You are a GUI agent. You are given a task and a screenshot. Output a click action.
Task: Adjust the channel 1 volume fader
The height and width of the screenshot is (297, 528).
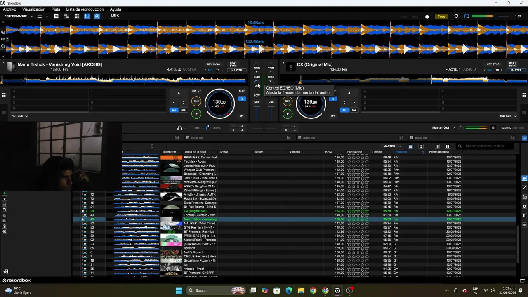pyautogui.click(x=257, y=113)
